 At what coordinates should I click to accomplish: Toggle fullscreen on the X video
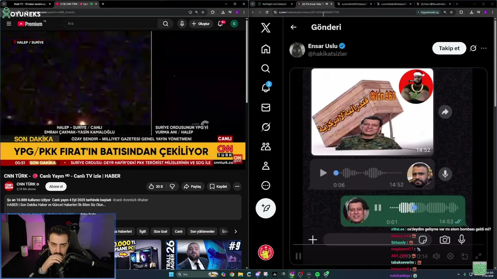click(478, 256)
